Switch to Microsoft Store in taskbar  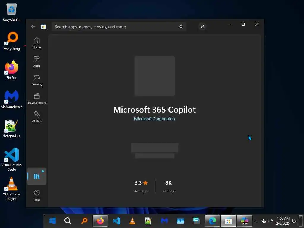tap(229, 221)
